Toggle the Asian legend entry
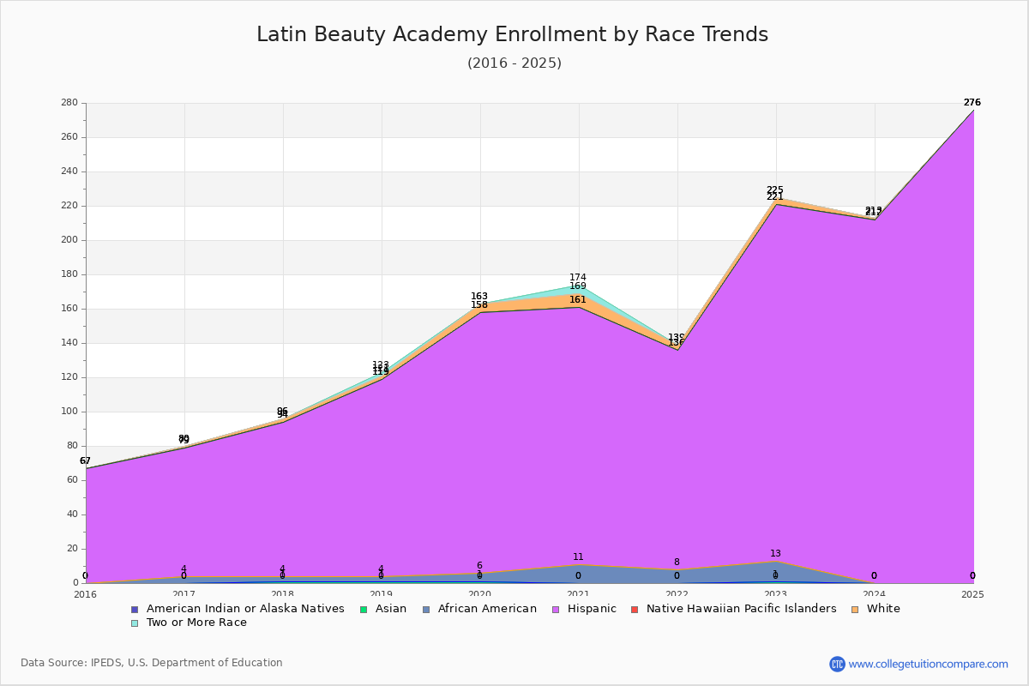The height and width of the screenshot is (686, 1029). click(384, 609)
